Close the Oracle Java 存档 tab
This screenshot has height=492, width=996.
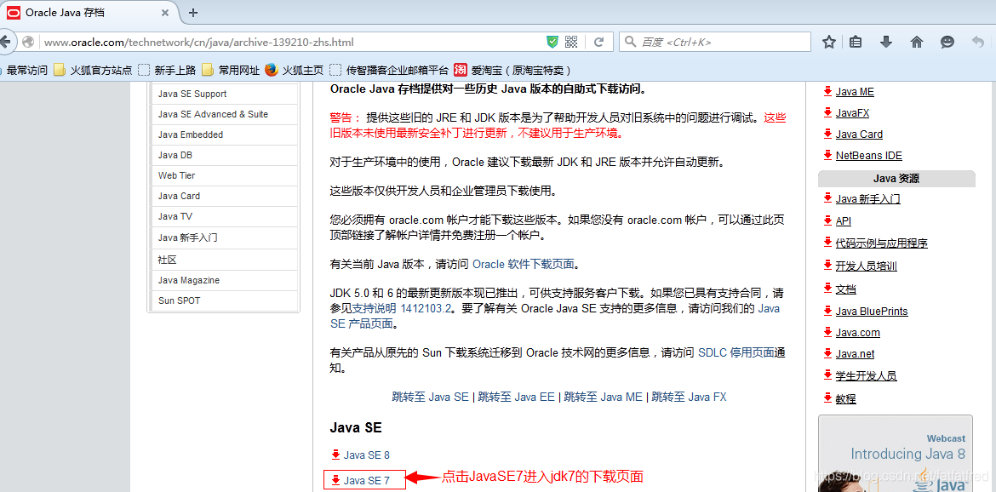(166, 12)
